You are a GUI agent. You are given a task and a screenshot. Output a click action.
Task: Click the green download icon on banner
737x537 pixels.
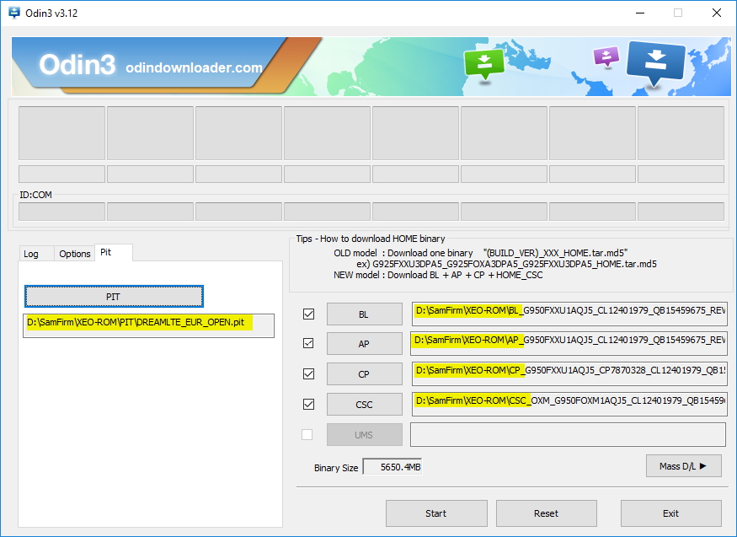coord(484,65)
